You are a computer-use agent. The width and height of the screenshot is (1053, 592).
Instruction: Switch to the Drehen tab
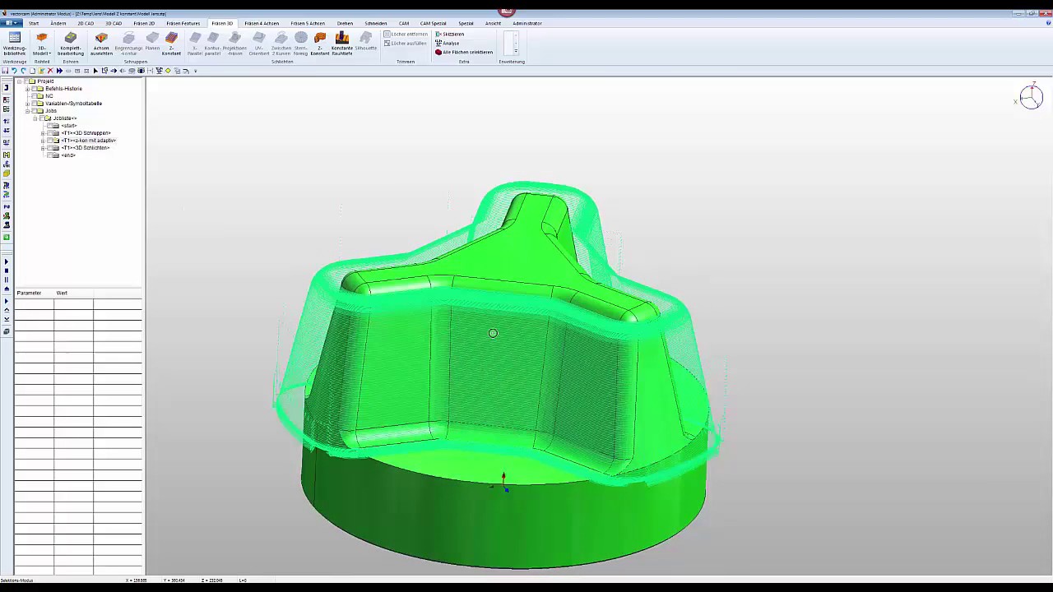tap(345, 23)
